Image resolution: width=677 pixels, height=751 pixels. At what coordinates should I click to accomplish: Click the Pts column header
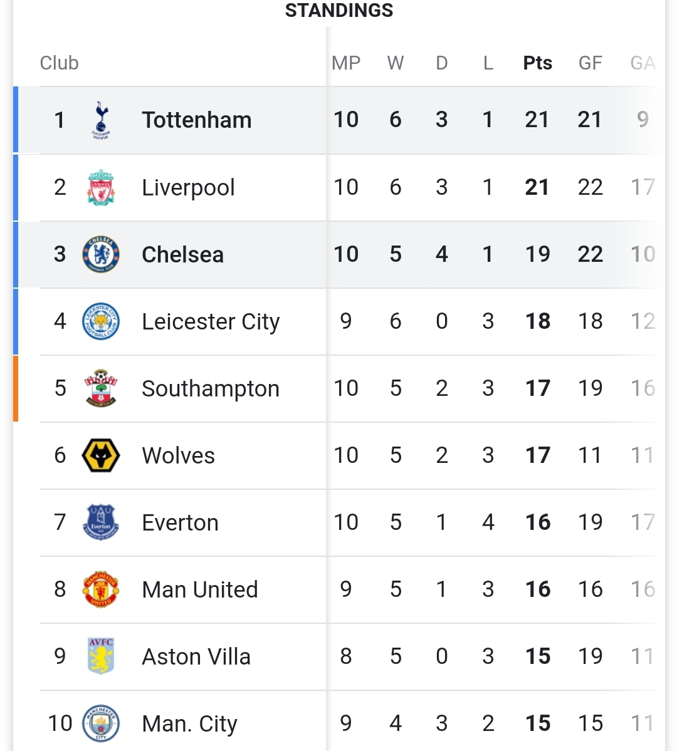(537, 63)
